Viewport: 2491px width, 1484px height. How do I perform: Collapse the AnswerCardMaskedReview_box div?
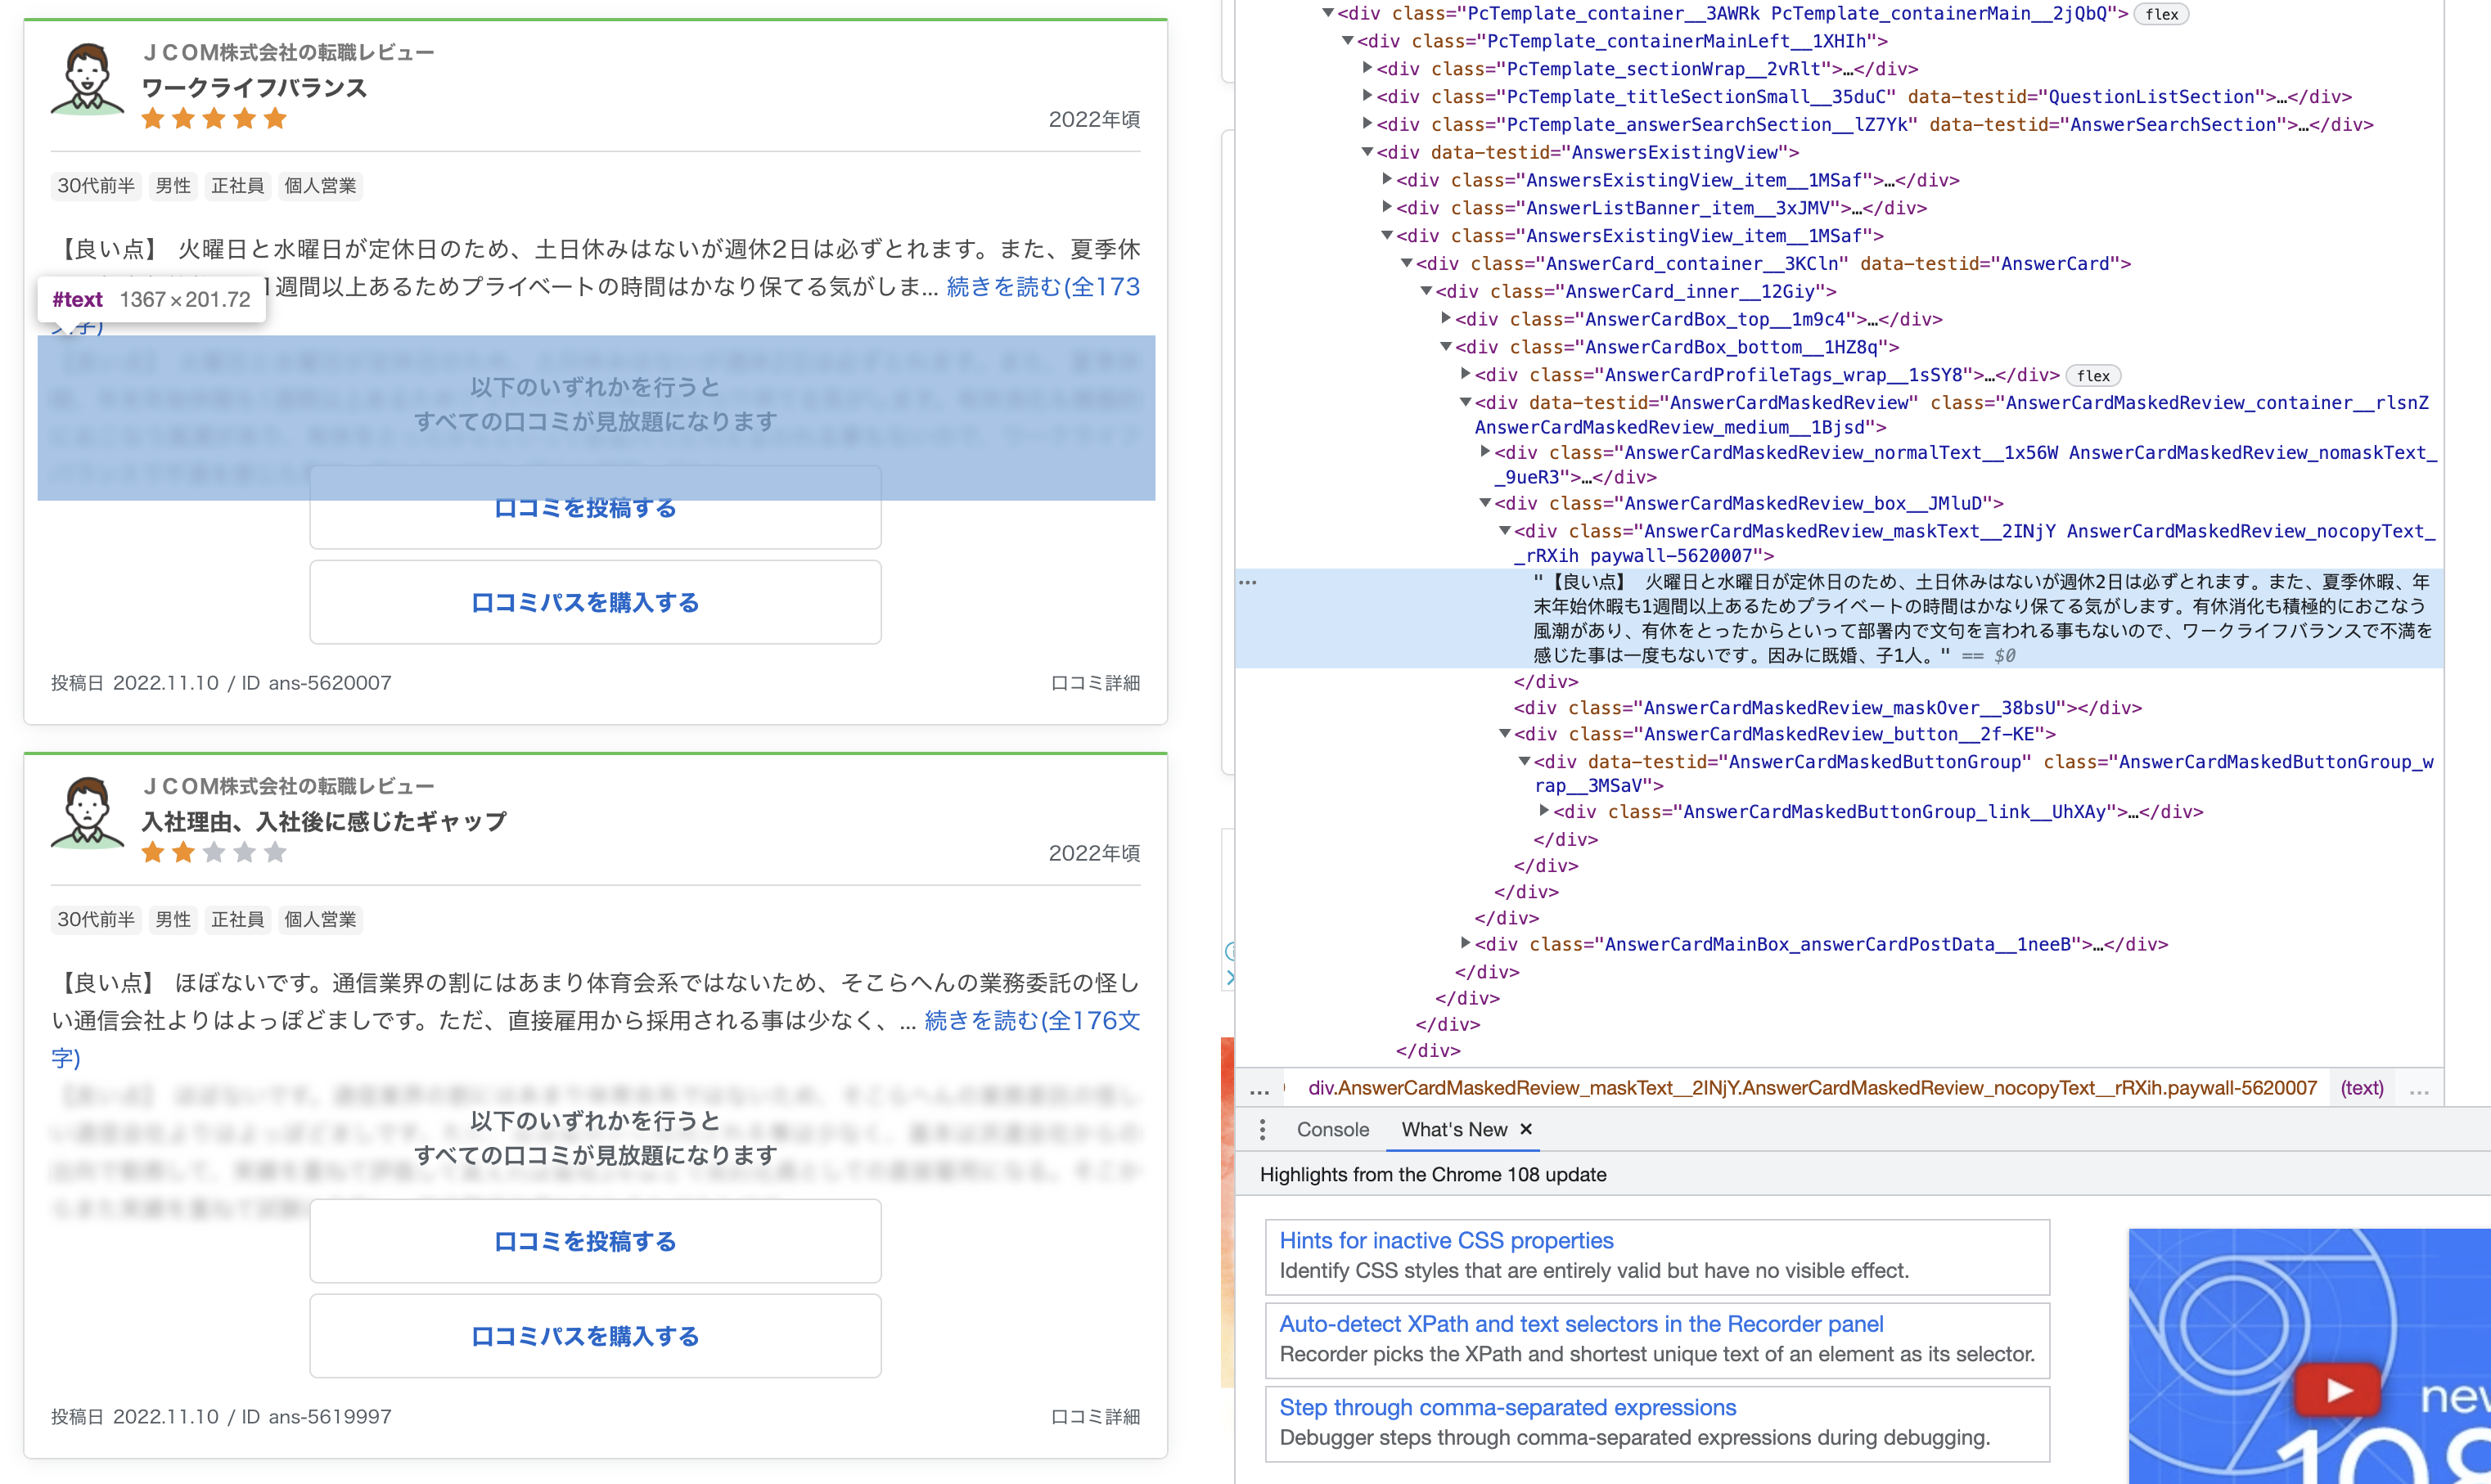click(x=1485, y=503)
